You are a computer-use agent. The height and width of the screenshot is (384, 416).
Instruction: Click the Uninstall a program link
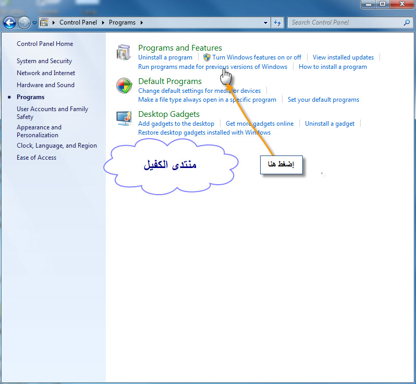tap(165, 57)
